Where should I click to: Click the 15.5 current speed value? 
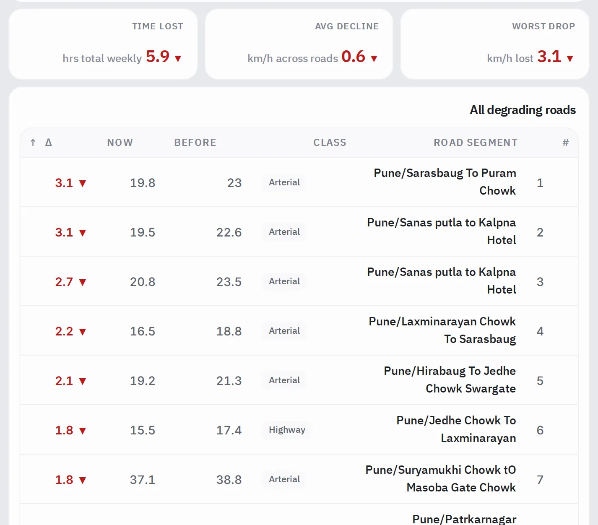coord(143,430)
